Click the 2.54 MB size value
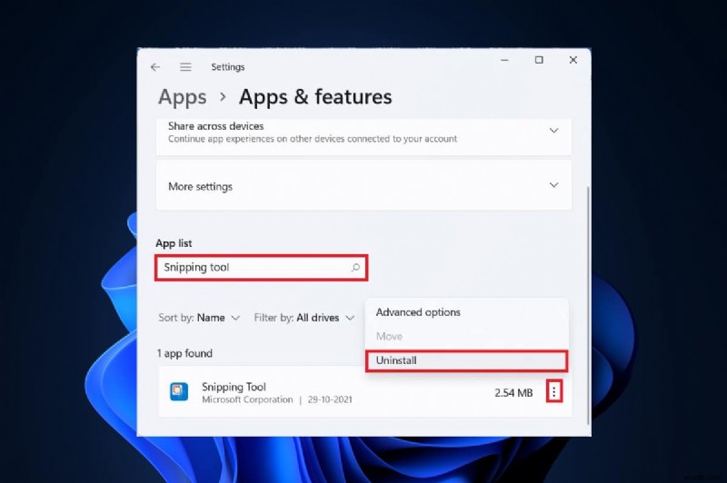 click(513, 393)
